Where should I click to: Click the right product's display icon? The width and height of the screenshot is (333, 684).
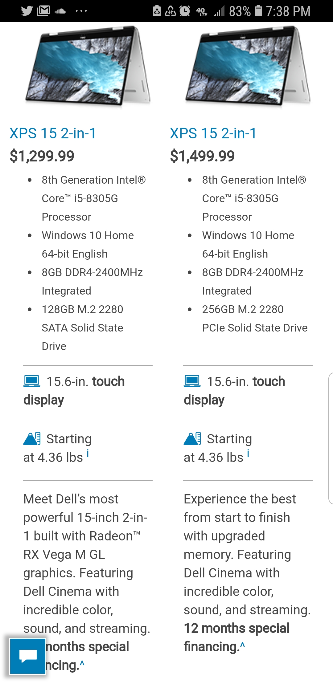pyautogui.click(x=193, y=381)
